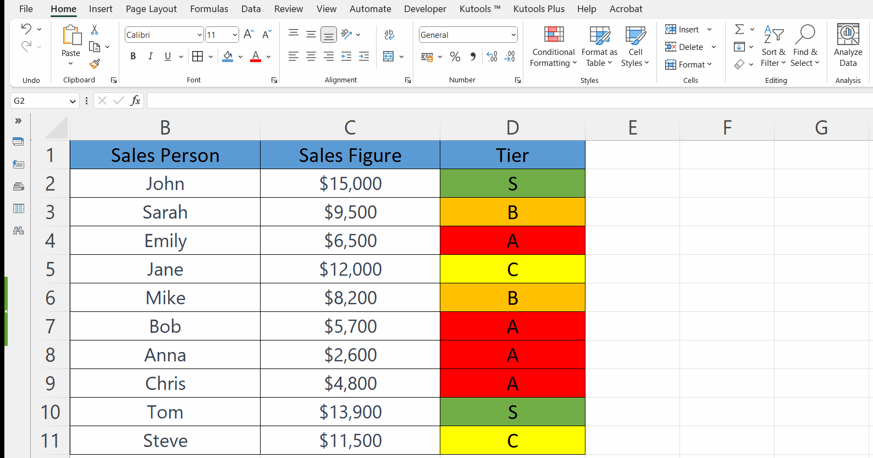Click the Cut scissors icon
Screen dimensions: 873x458
click(x=95, y=30)
